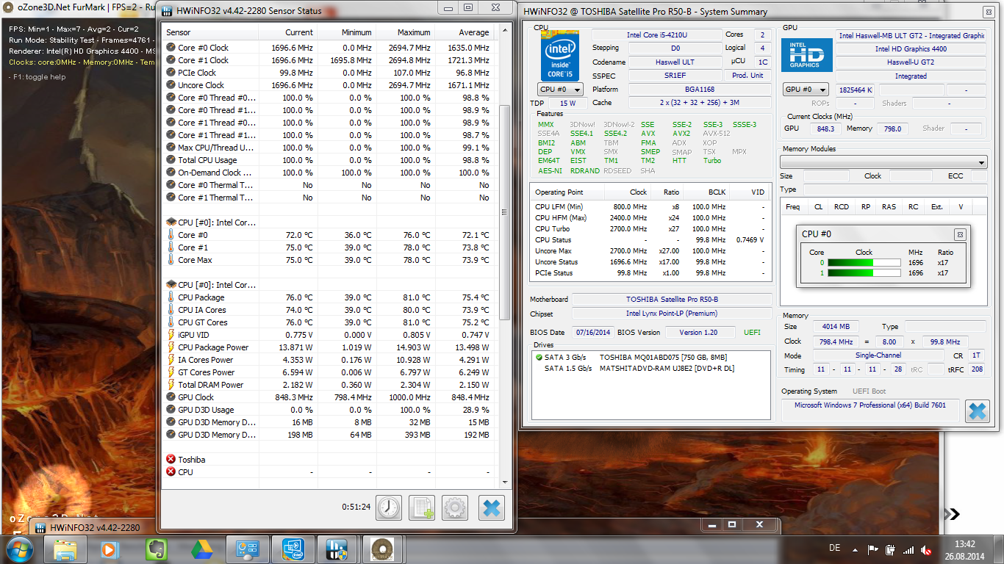The height and width of the screenshot is (564, 1004).
Task: Click the Average column header
Action: (x=465, y=32)
